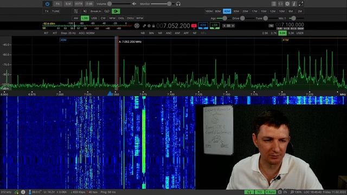Select the USER filter
The image size is (347, 195).
(x=300, y=33)
